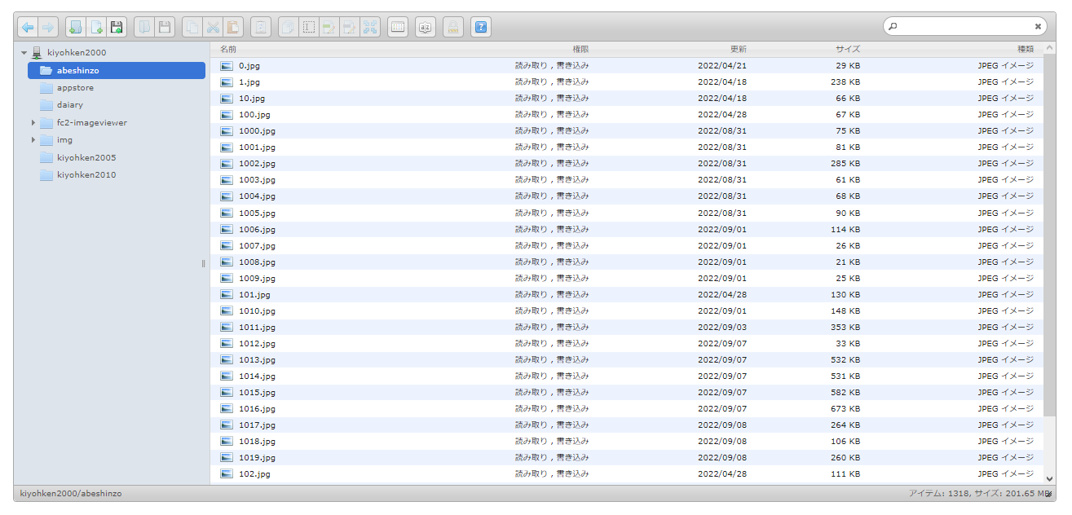Select the abeshinzo folder in tree
This screenshot has height=515, width=1072.
point(117,71)
